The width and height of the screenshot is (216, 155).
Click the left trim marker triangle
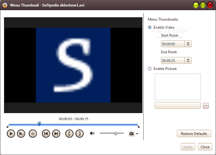[x=7, y=126]
